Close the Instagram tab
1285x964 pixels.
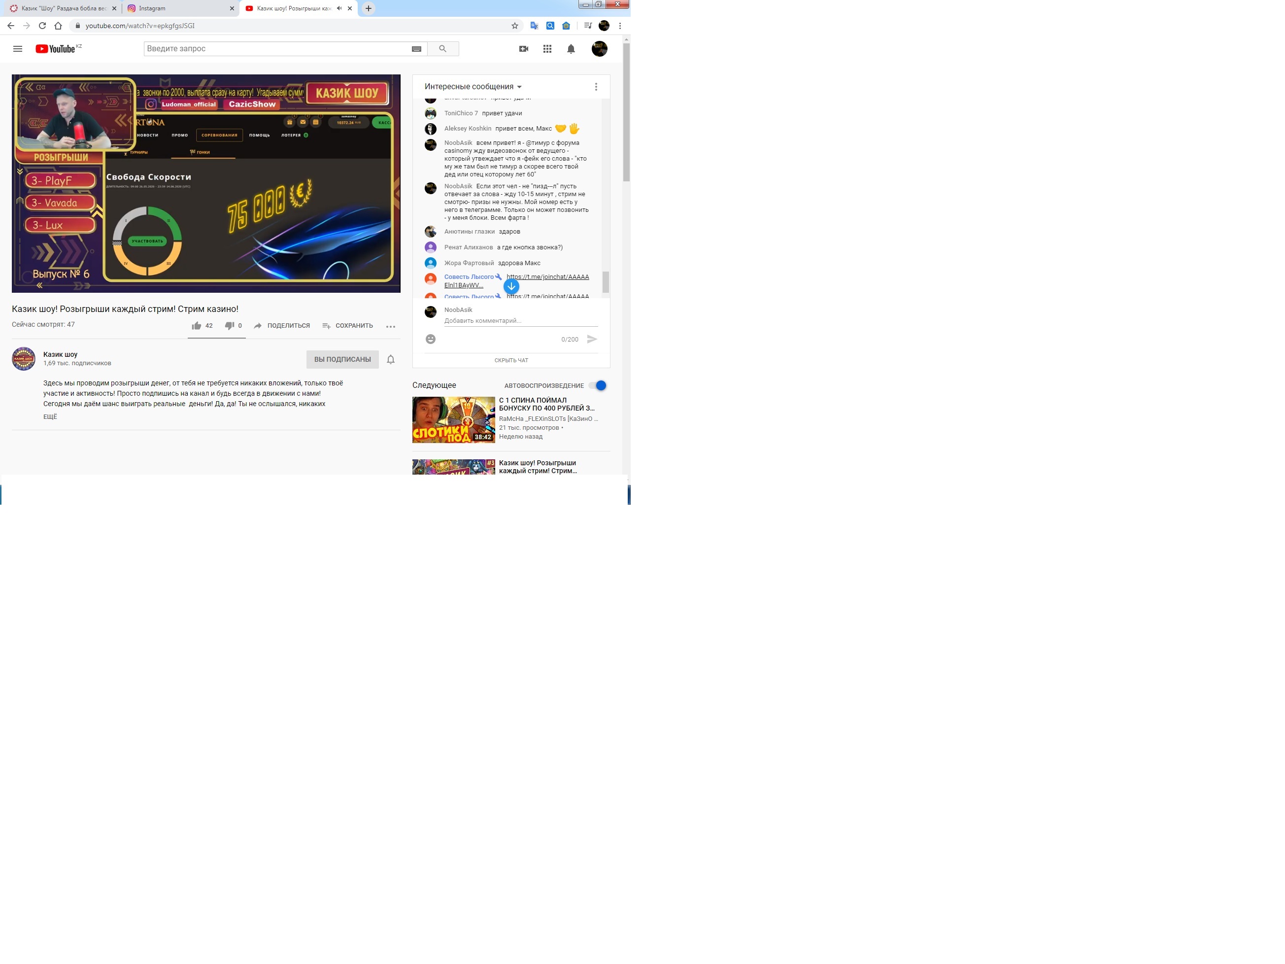click(x=232, y=8)
